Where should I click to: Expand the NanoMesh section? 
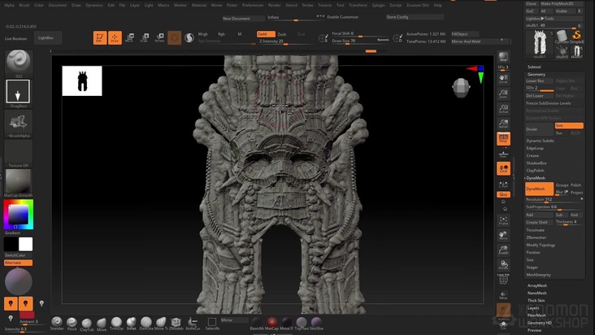tap(537, 294)
